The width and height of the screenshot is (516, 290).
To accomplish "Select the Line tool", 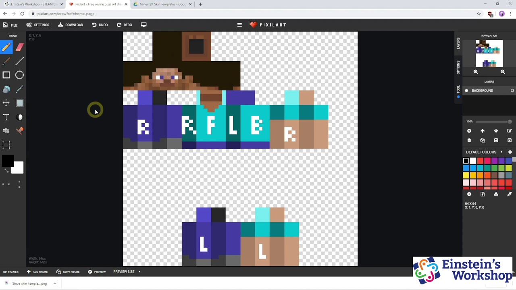I will tap(19, 61).
